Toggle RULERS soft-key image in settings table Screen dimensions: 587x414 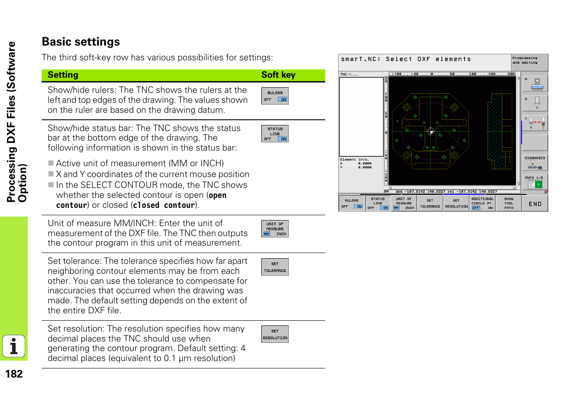tap(275, 96)
